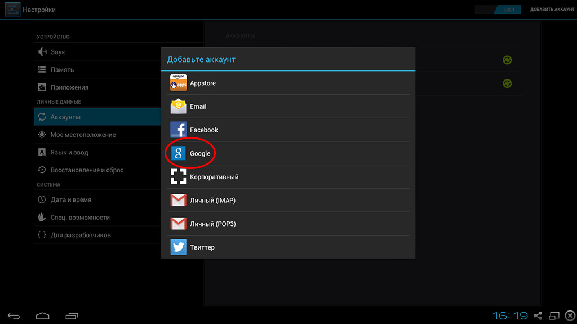Click the Для разработчиков braces icon
This screenshot has width=577, height=324.
[42, 235]
